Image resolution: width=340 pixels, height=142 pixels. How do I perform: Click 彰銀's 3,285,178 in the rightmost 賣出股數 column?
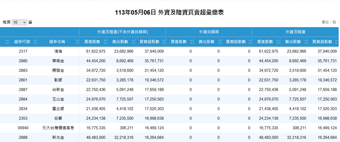coord(298,80)
